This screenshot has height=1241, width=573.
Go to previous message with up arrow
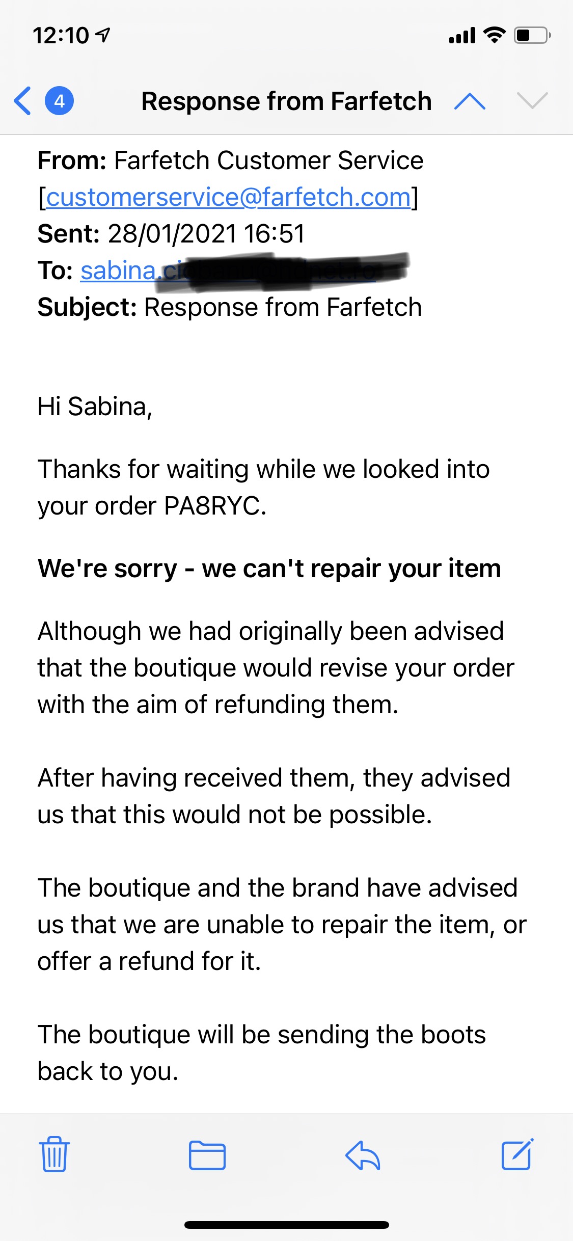pyautogui.click(x=470, y=101)
